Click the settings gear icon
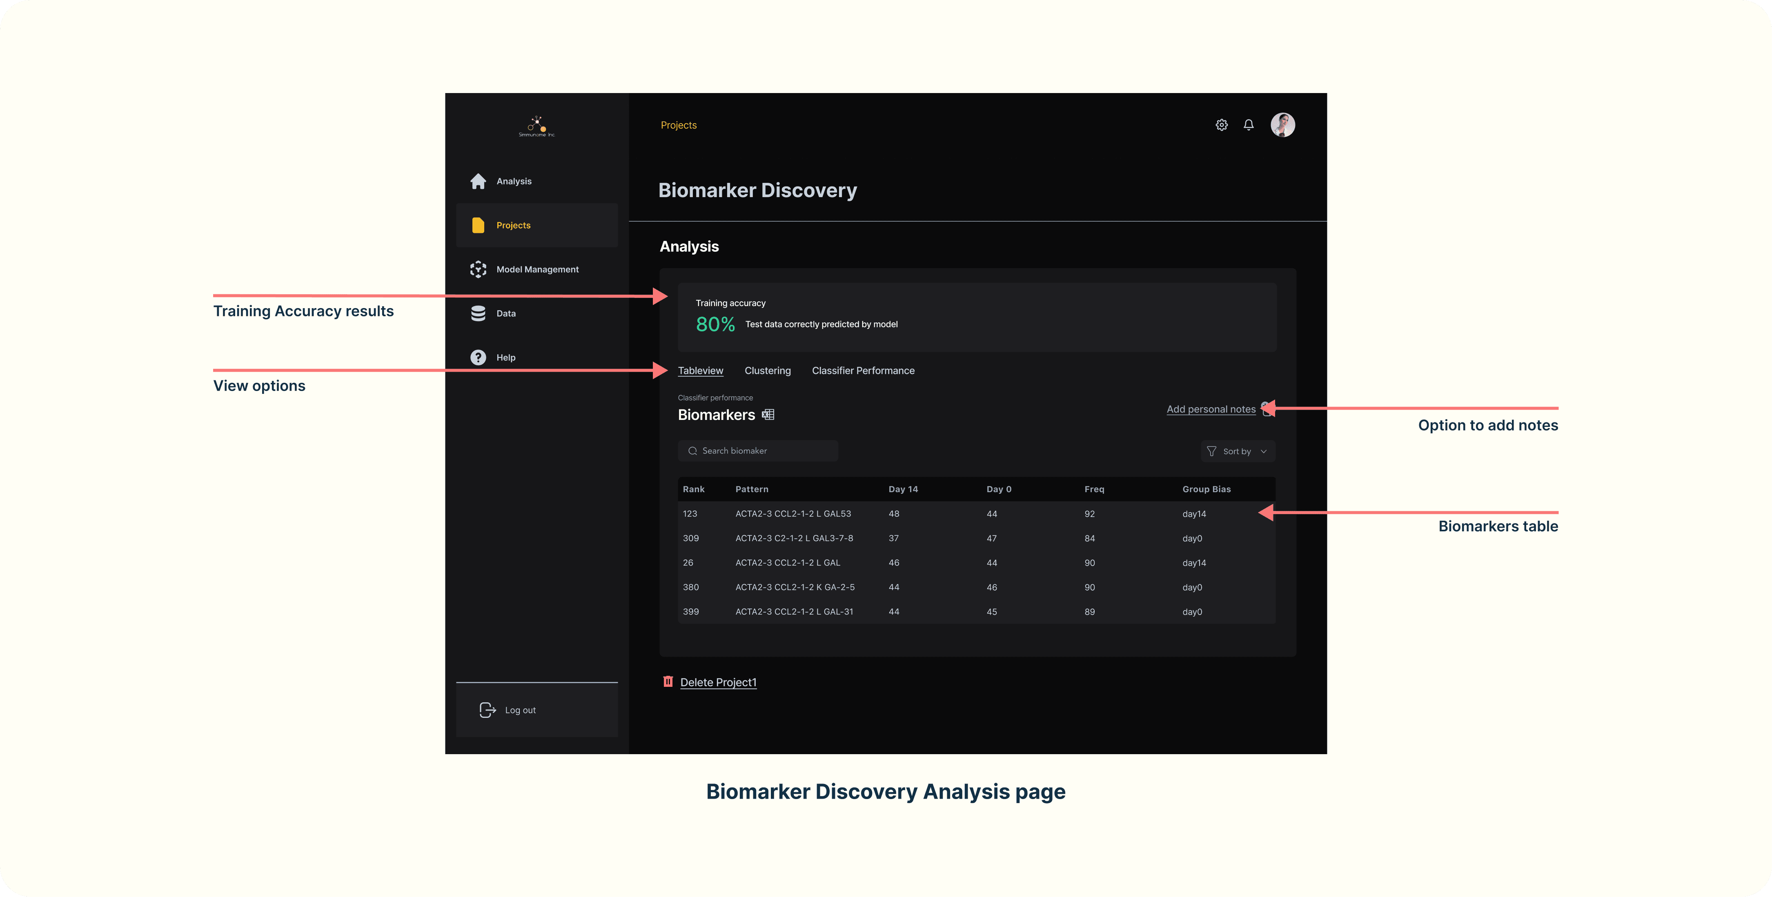 tap(1221, 125)
